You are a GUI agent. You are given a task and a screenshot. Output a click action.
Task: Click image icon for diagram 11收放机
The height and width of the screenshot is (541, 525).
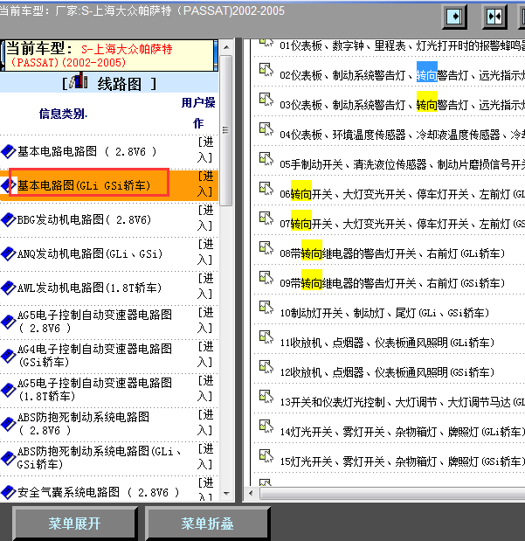pos(266,336)
